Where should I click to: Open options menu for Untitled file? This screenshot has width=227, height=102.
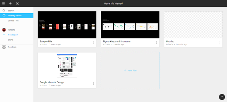point(220,43)
